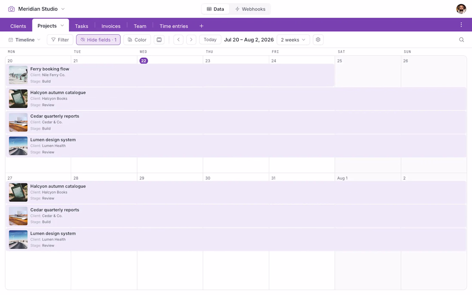
Task: Go to previous period arrow
Action: [x=179, y=40]
